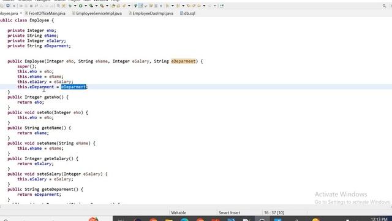Click 'this.eNo = eNo;' inside the constructor

click(36, 72)
